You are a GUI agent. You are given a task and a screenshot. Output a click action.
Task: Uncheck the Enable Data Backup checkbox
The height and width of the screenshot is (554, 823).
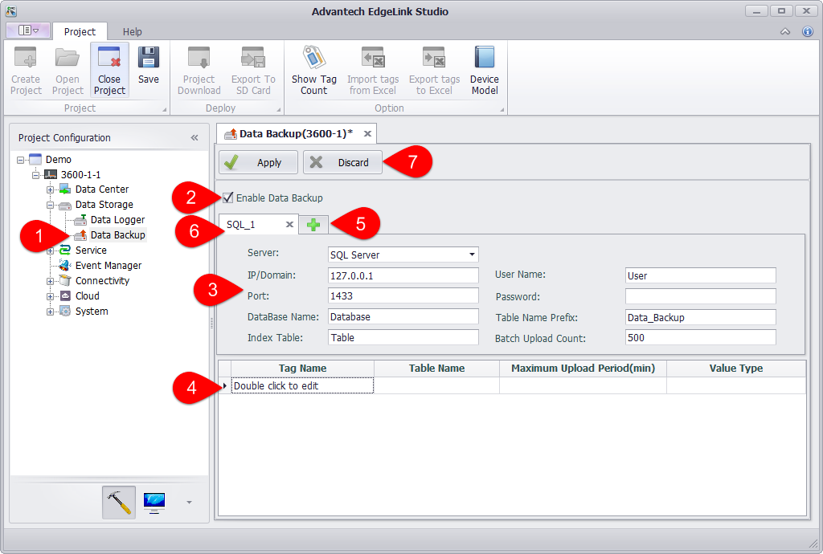(x=228, y=198)
